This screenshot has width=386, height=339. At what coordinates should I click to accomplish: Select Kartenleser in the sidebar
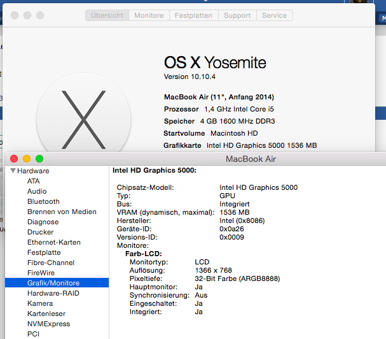coord(46,314)
